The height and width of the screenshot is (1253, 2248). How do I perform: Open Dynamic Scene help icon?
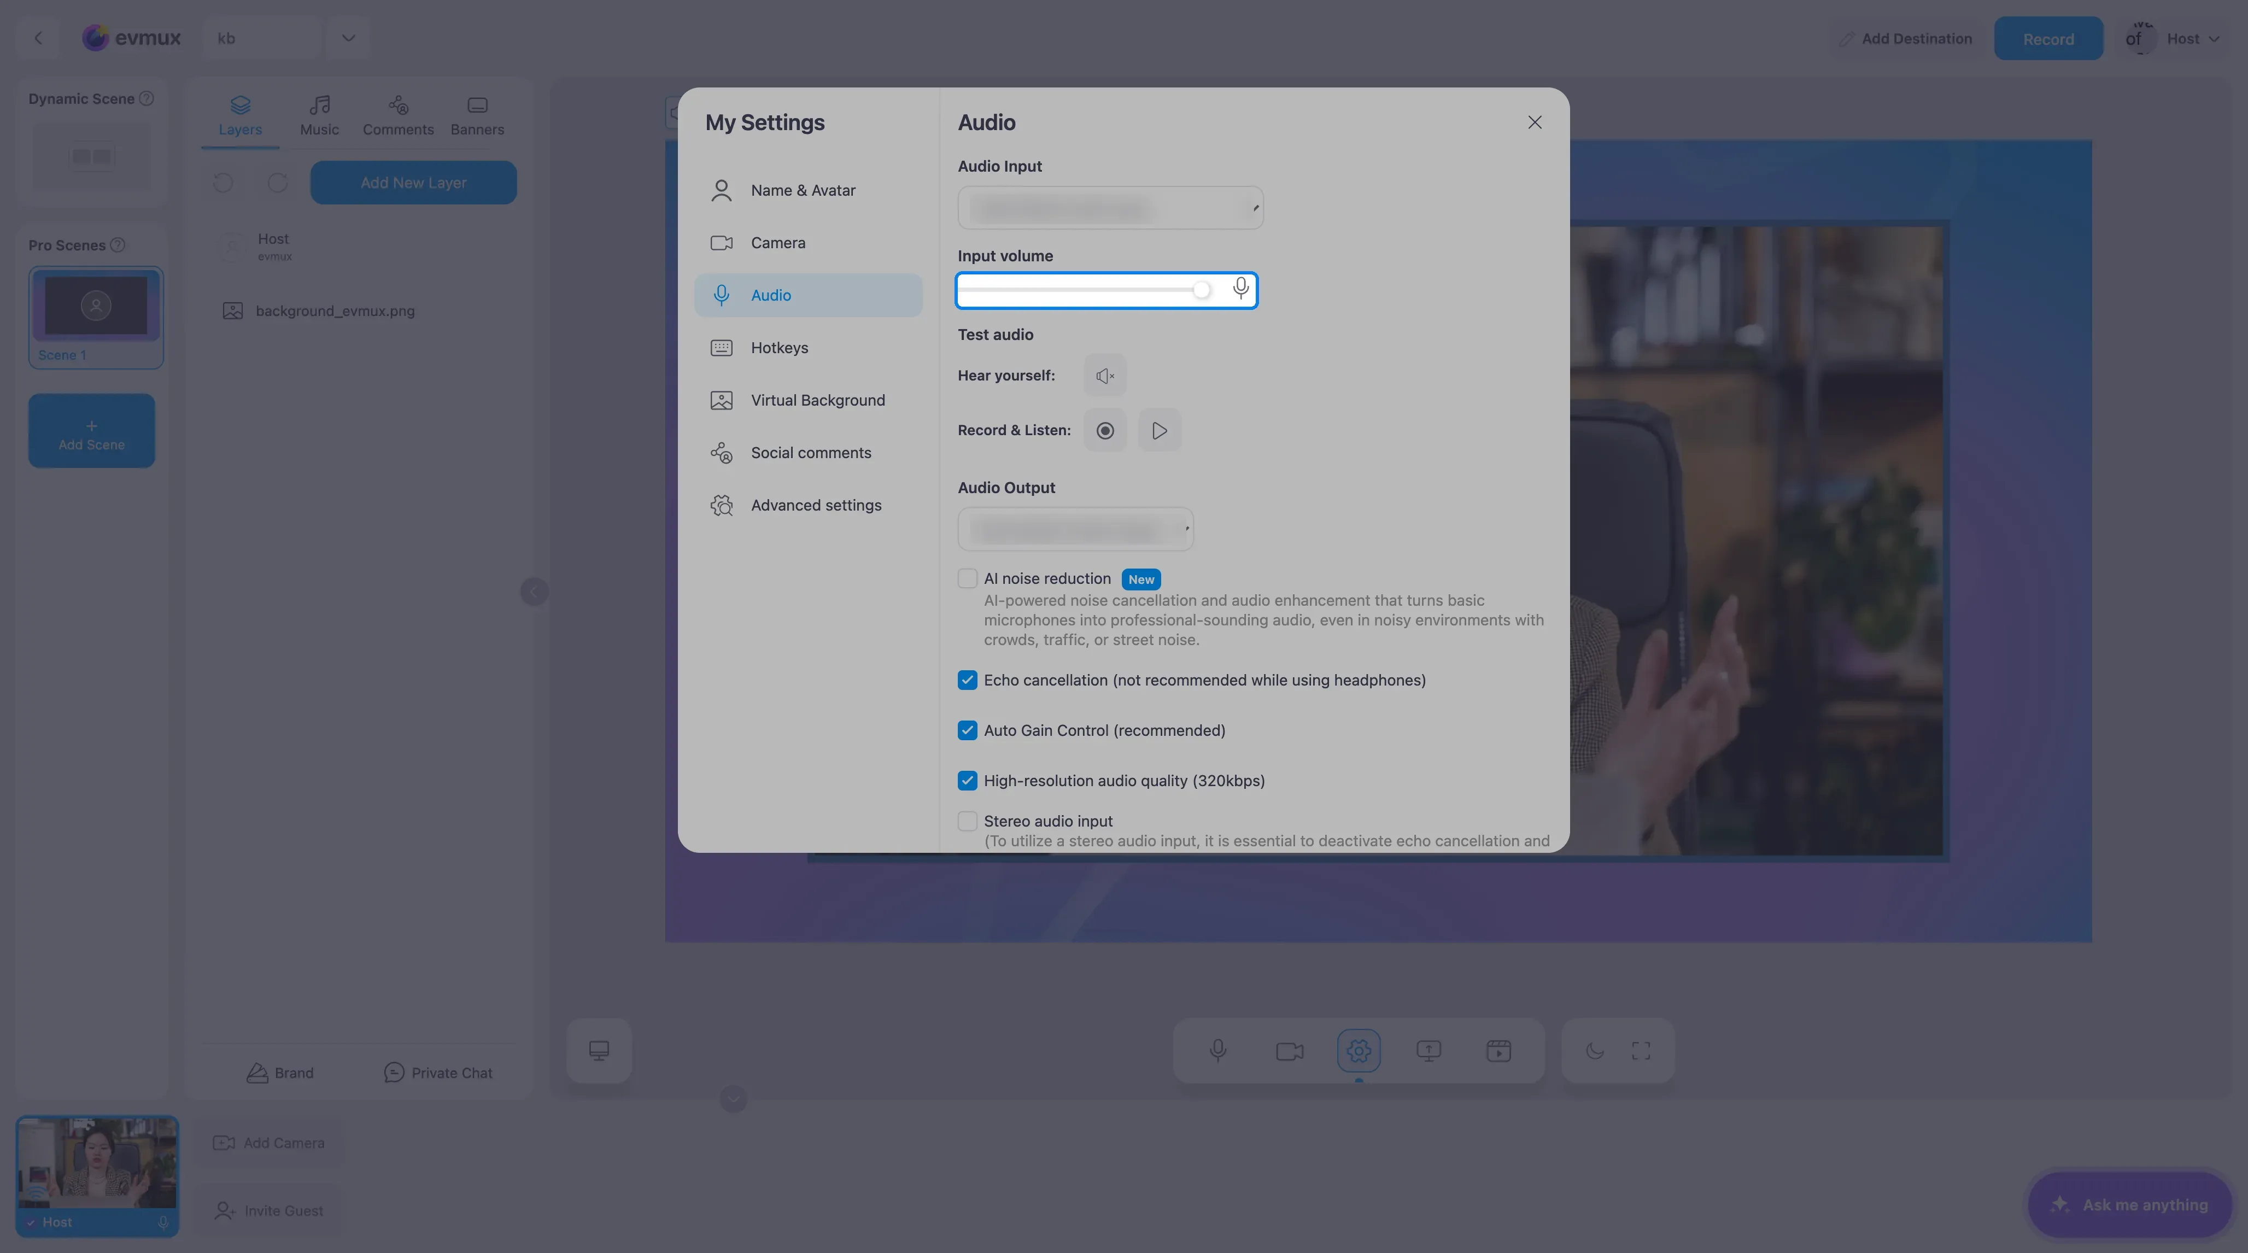(x=147, y=98)
